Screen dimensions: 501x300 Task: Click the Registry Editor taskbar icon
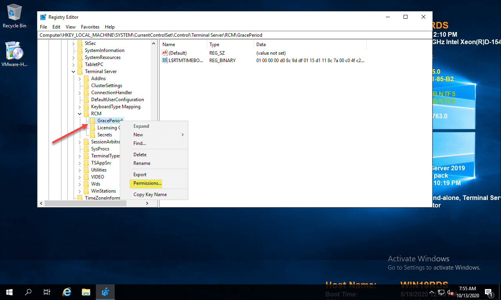point(105,292)
